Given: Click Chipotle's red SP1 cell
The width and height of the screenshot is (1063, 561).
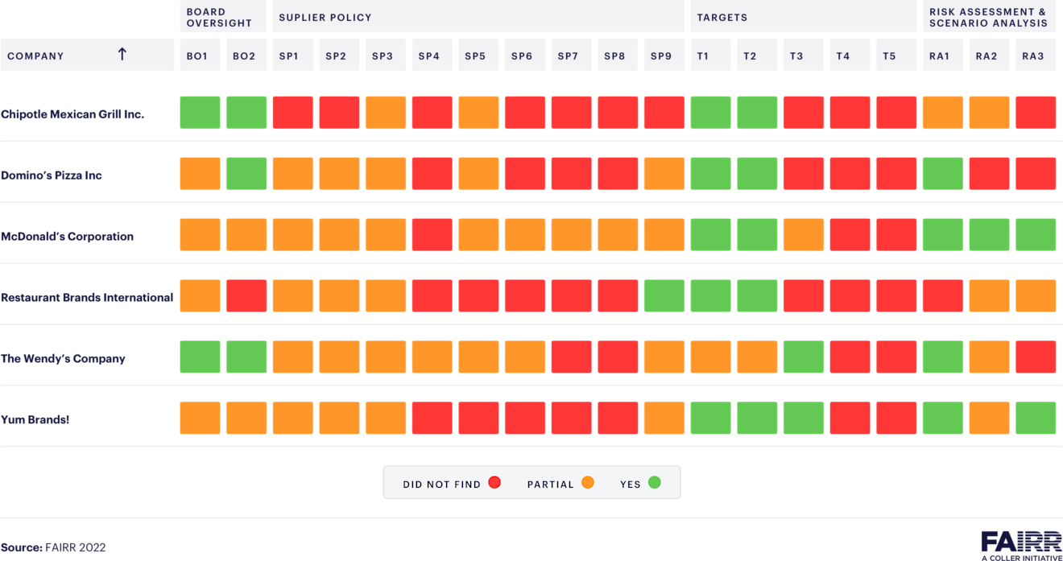Looking at the screenshot, I should 292,113.
